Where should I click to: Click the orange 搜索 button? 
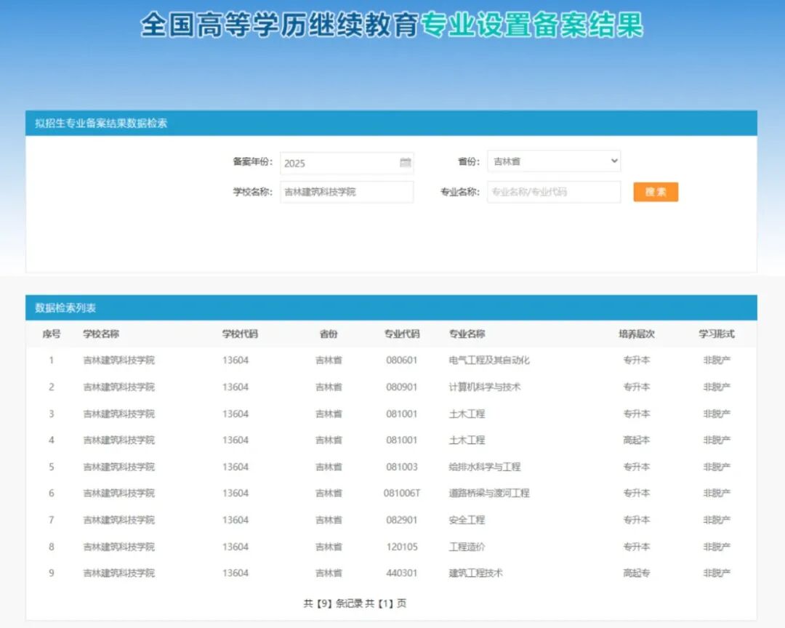tap(655, 191)
